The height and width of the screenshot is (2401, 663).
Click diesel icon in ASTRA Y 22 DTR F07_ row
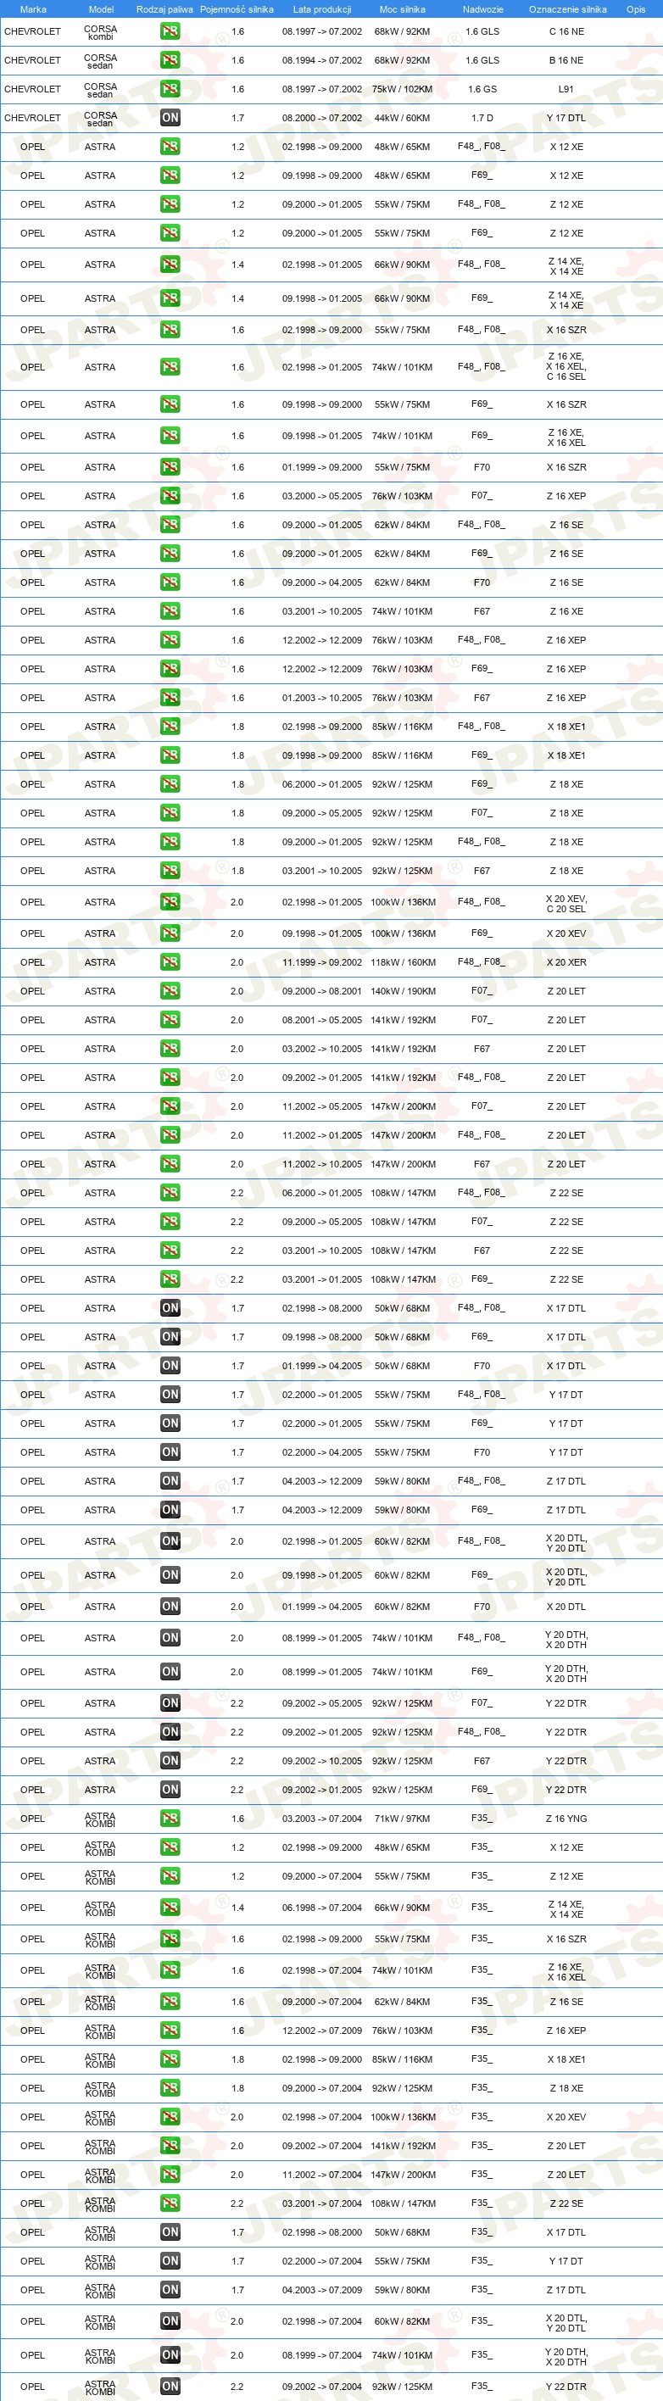[170, 1703]
